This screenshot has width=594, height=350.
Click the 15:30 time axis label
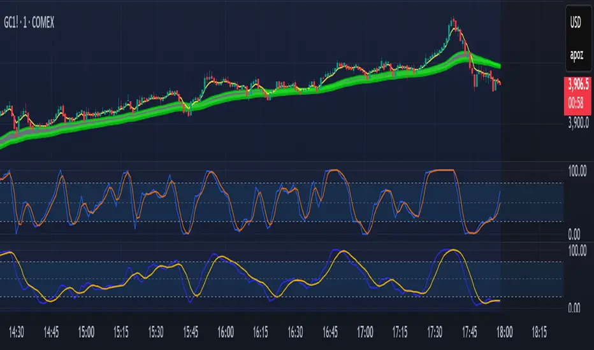pyautogui.click(x=156, y=332)
